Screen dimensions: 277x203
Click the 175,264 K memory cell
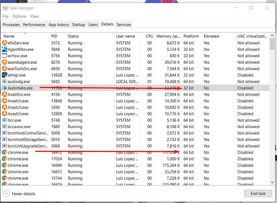[x=171, y=165]
